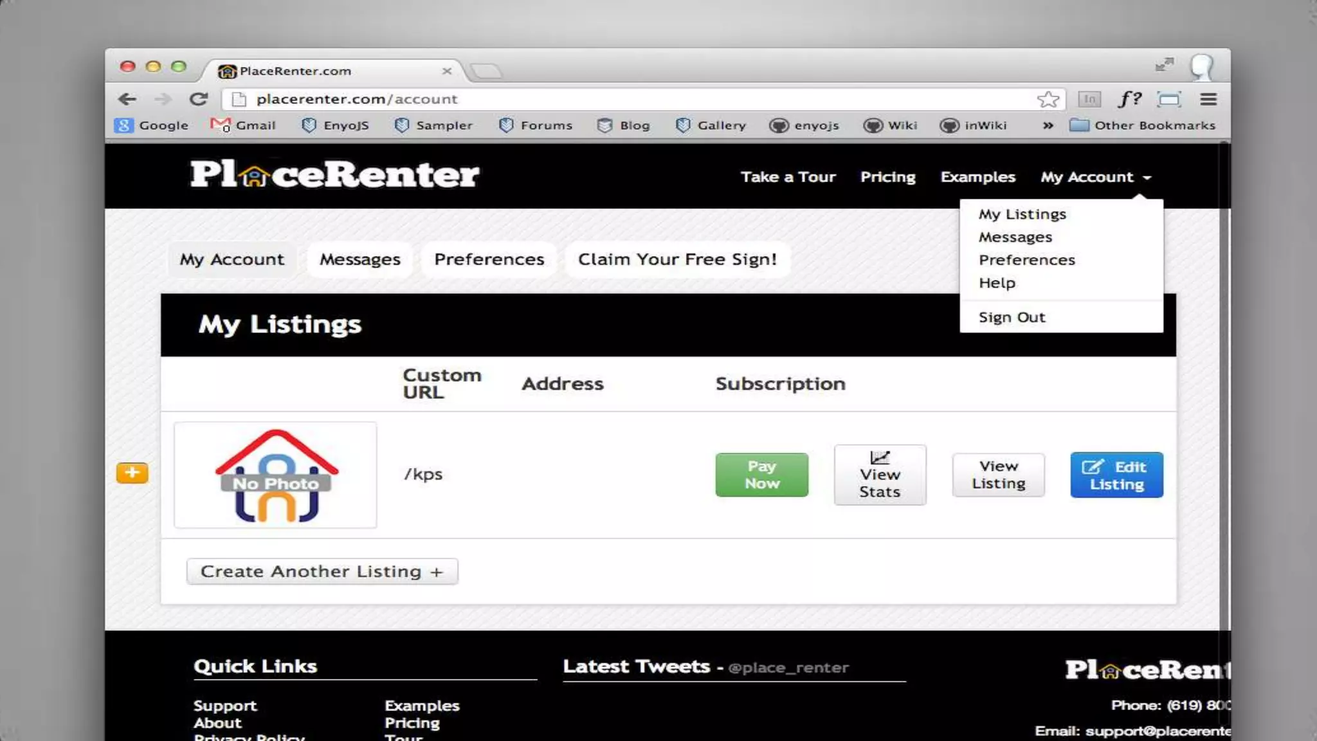
Task: Click the yellow plus icon beside listing
Action: point(132,473)
